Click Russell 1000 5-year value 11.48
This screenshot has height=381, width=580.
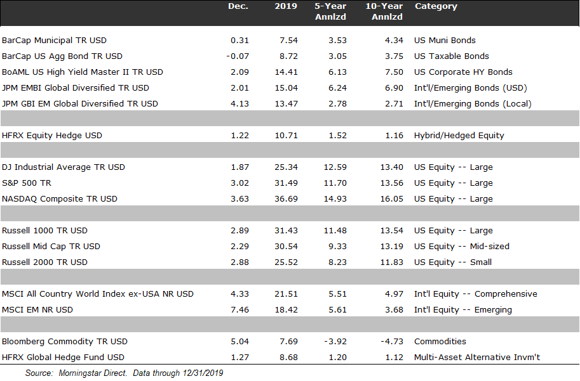click(335, 231)
